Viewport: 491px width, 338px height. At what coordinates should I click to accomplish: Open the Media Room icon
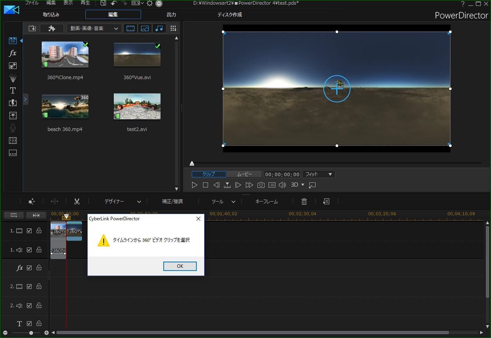click(x=13, y=41)
